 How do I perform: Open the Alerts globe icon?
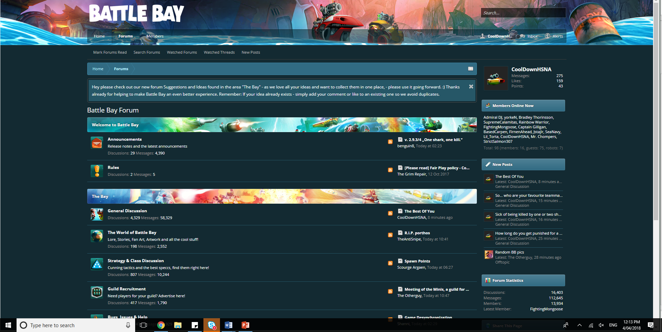(548, 36)
